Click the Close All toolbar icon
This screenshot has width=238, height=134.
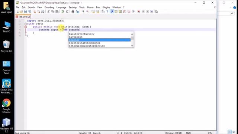coord(39,12)
